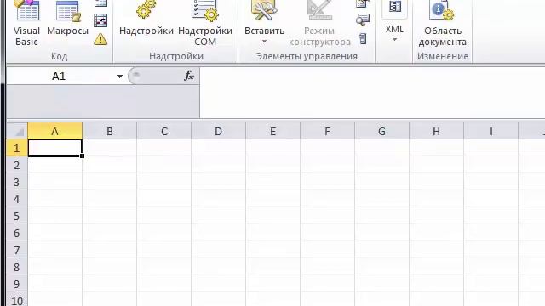This screenshot has height=306, width=545.
Task: Select row 5 header
Action: [x=17, y=216]
